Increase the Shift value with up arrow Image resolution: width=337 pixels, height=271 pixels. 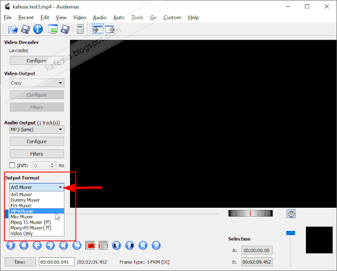pyautogui.click(x=52, y=164)
